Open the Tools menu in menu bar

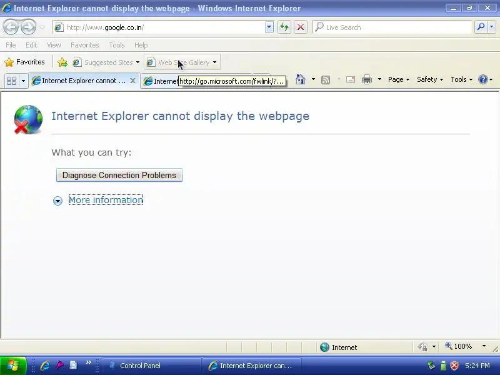click(x=117, y=45)
